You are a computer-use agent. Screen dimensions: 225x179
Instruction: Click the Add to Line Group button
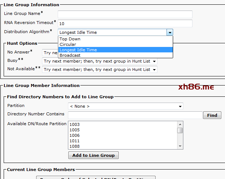coord(93,155)
